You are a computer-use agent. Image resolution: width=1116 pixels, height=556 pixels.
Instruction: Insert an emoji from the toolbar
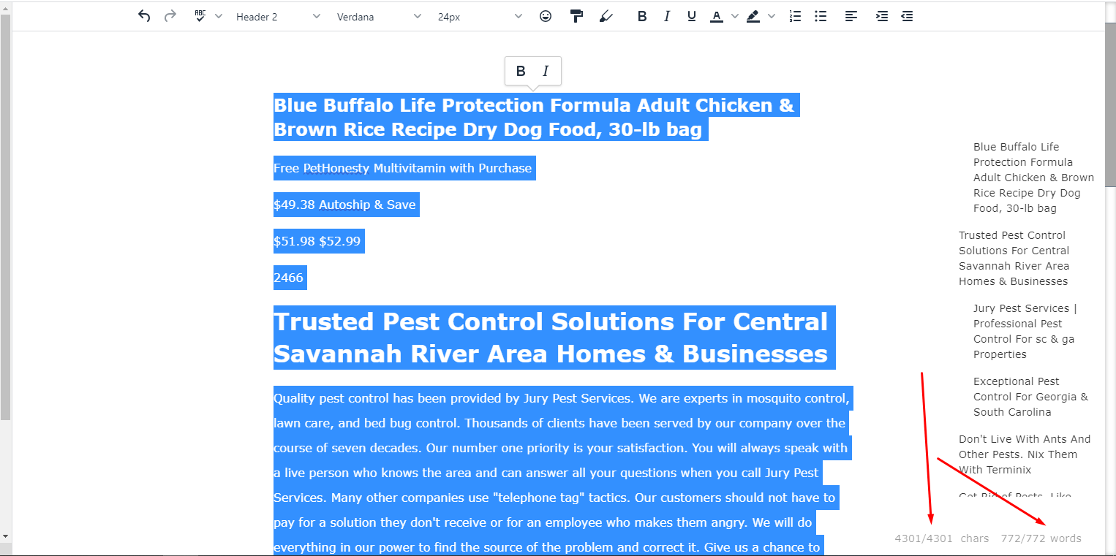coord(546,16)
